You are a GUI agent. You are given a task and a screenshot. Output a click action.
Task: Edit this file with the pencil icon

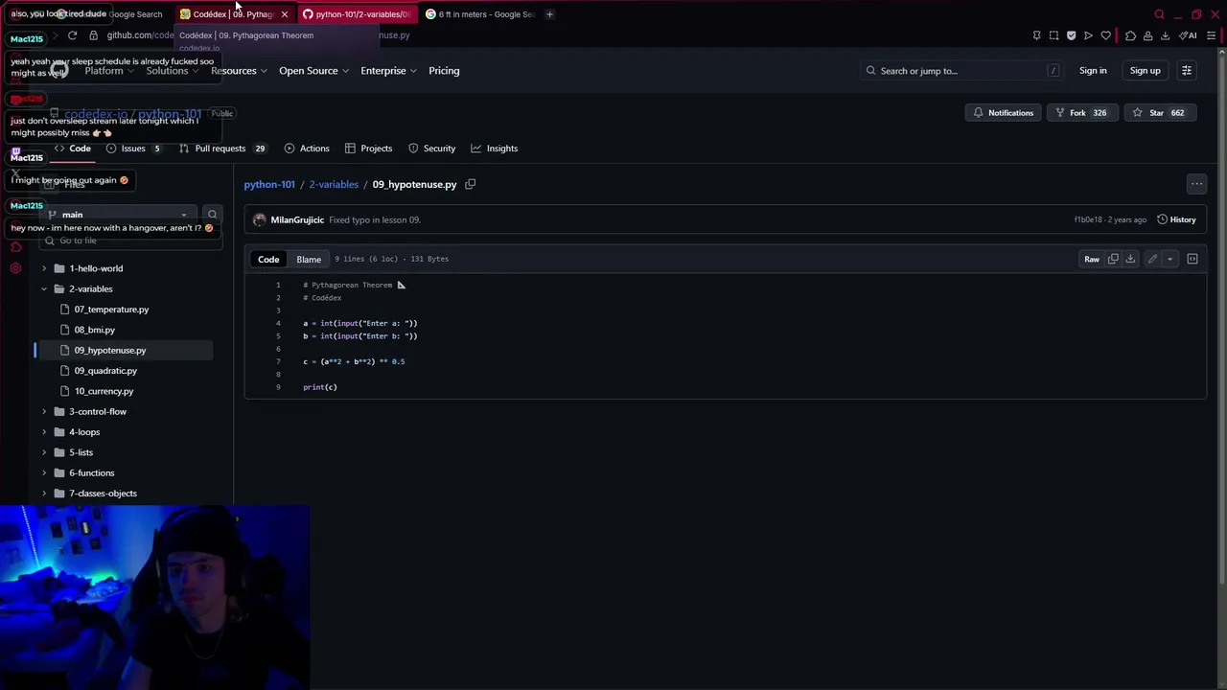coord(1152,259)
